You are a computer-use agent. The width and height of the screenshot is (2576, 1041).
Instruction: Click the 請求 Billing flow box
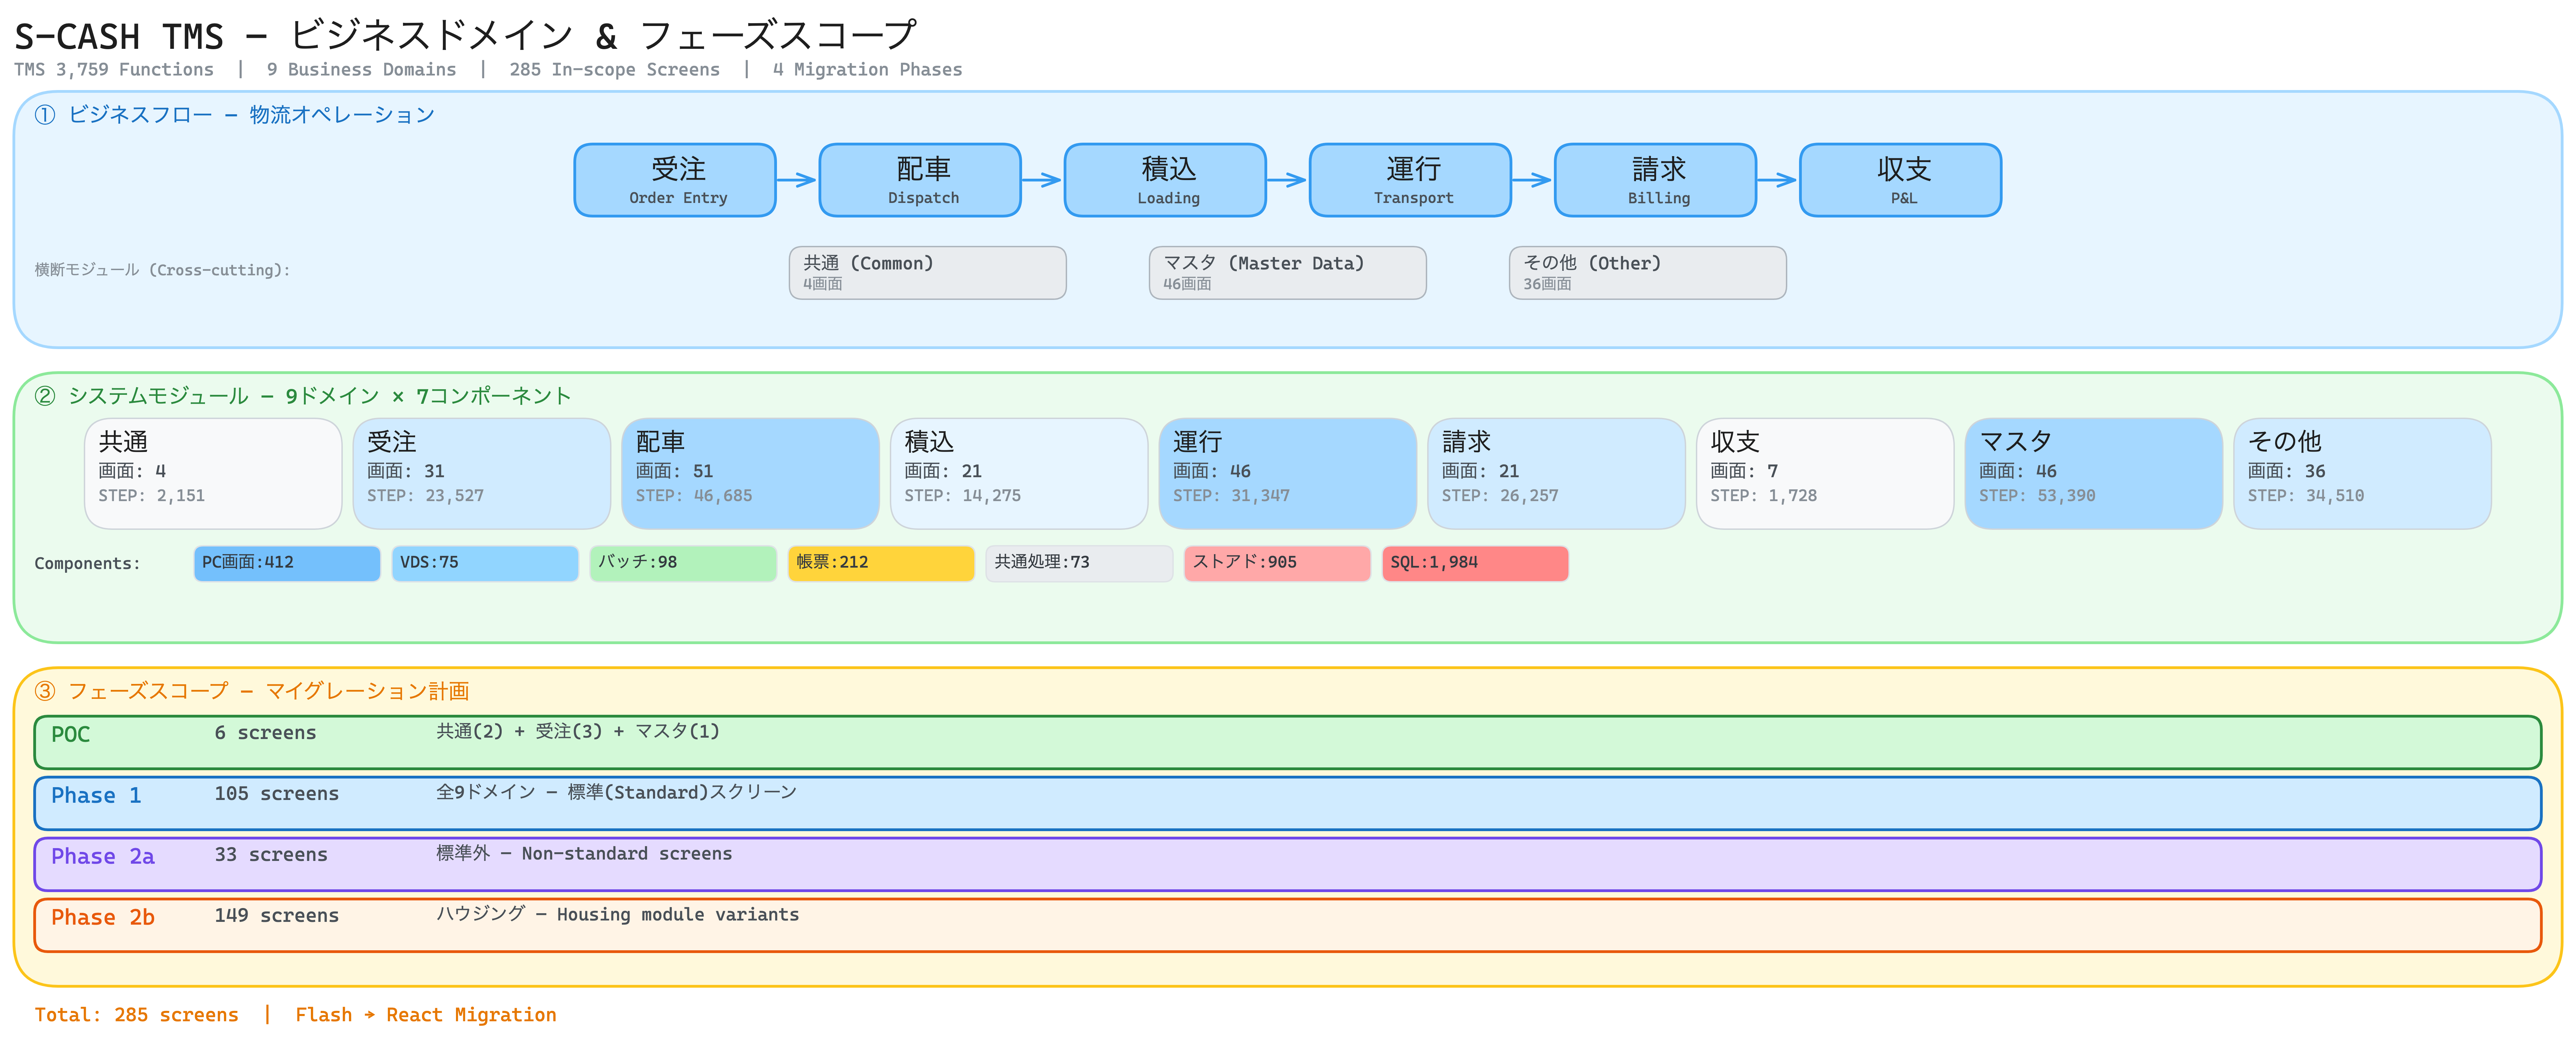(x=1655, y=180)
